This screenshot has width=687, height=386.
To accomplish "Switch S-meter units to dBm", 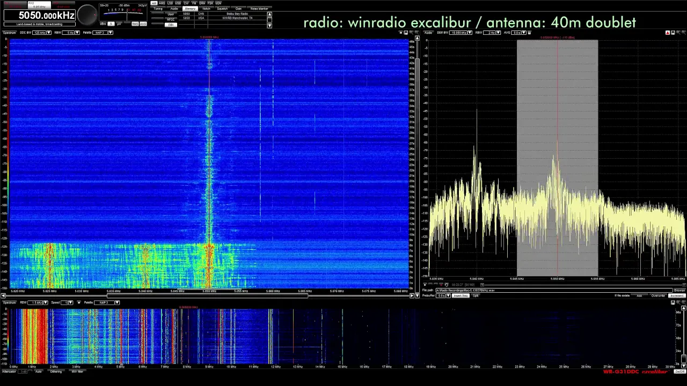I will (102, 24).
